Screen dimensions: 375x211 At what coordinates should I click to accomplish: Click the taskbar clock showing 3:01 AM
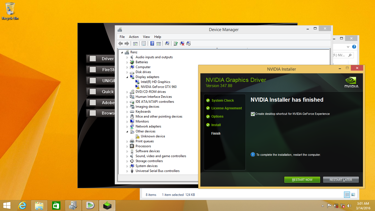tap(363, 206)
